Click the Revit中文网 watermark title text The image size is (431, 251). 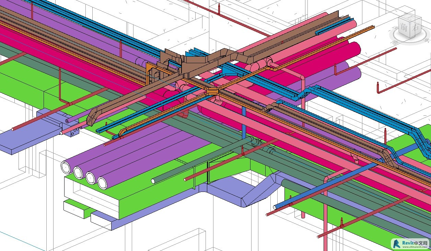(x=415, y=242)
